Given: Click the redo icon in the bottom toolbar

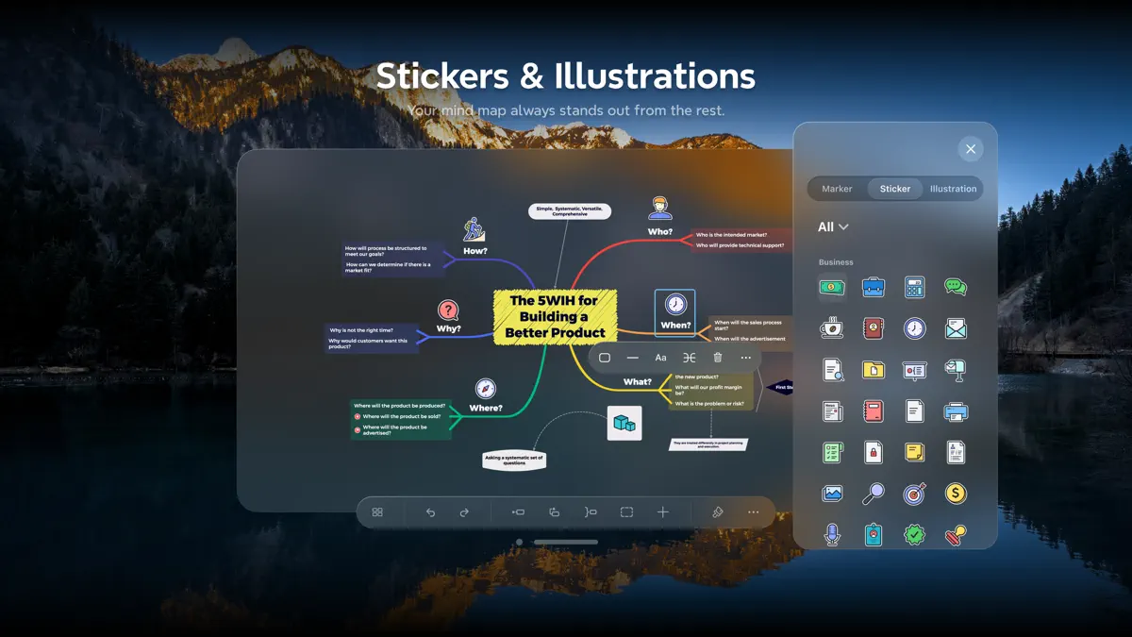Looking at the screenshot, I should [x=464, y=512].
